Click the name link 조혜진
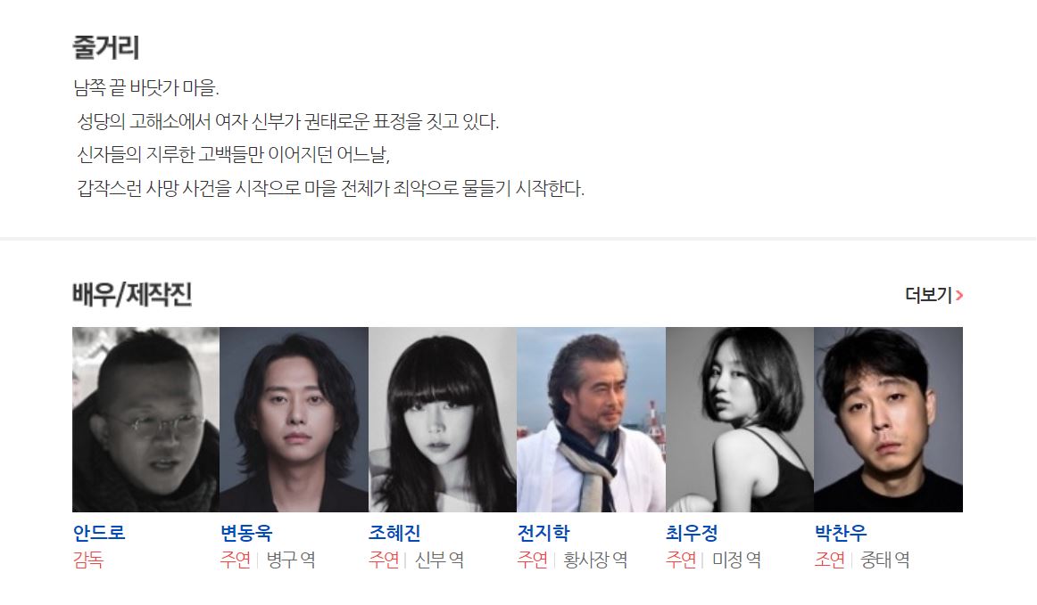 tap(394, 532)
